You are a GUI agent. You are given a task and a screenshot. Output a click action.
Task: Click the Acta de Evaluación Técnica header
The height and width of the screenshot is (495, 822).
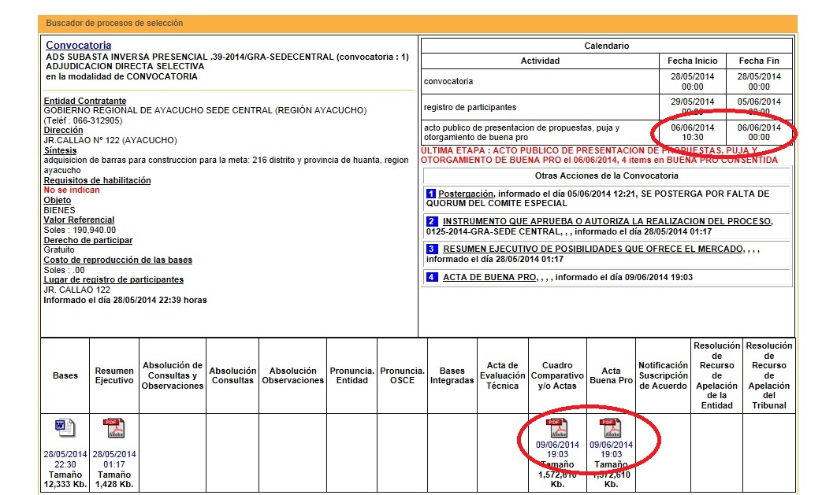(x=502, y=375)
